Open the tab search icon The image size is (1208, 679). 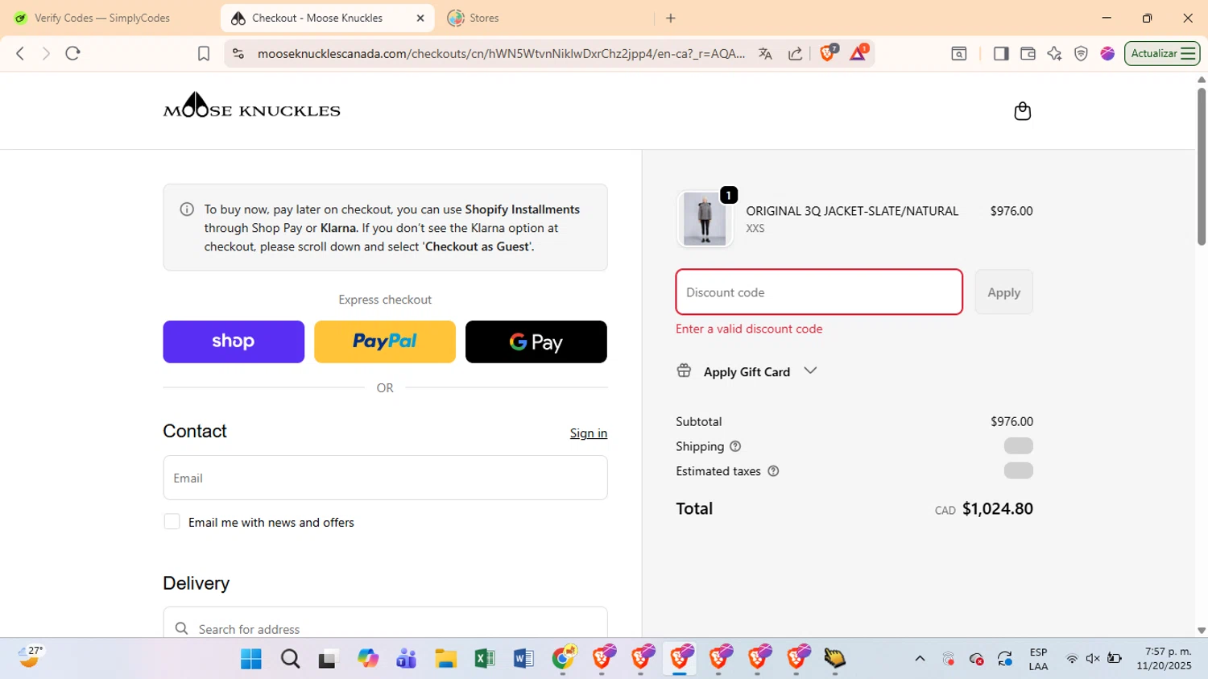point(958,53)
